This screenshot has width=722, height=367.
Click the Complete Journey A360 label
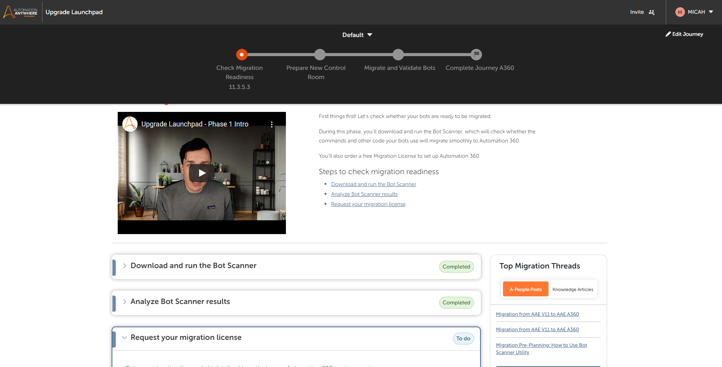click(480, 68)
